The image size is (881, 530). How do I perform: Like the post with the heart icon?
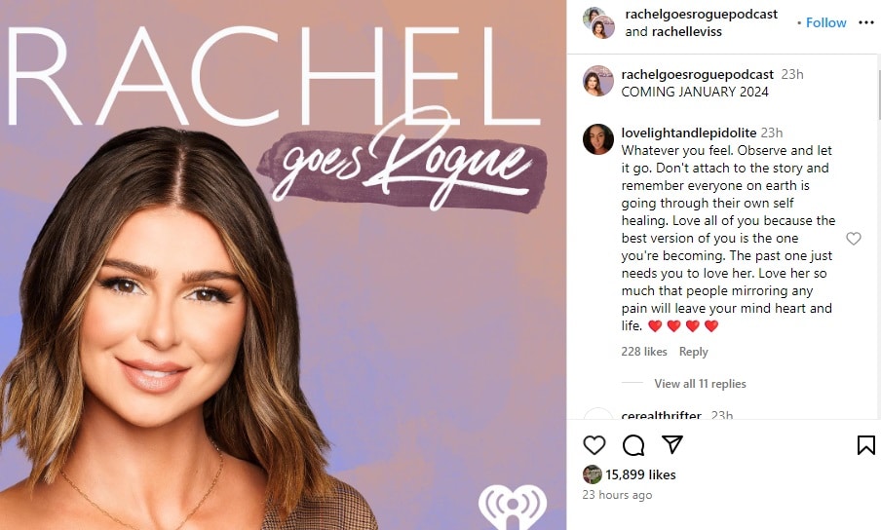click(594, 445)
